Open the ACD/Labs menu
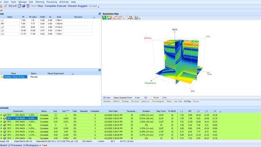 point(64,2)
